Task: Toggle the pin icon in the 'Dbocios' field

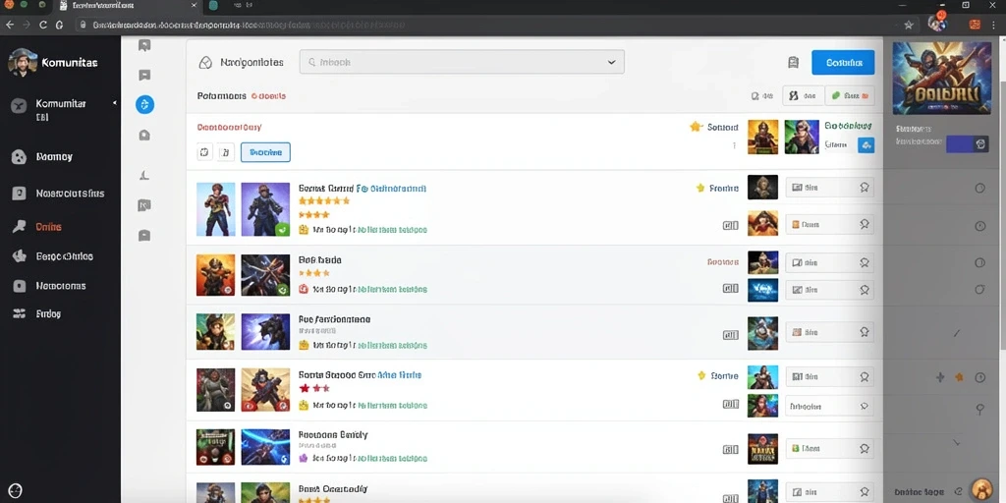Action: [865, 406]
